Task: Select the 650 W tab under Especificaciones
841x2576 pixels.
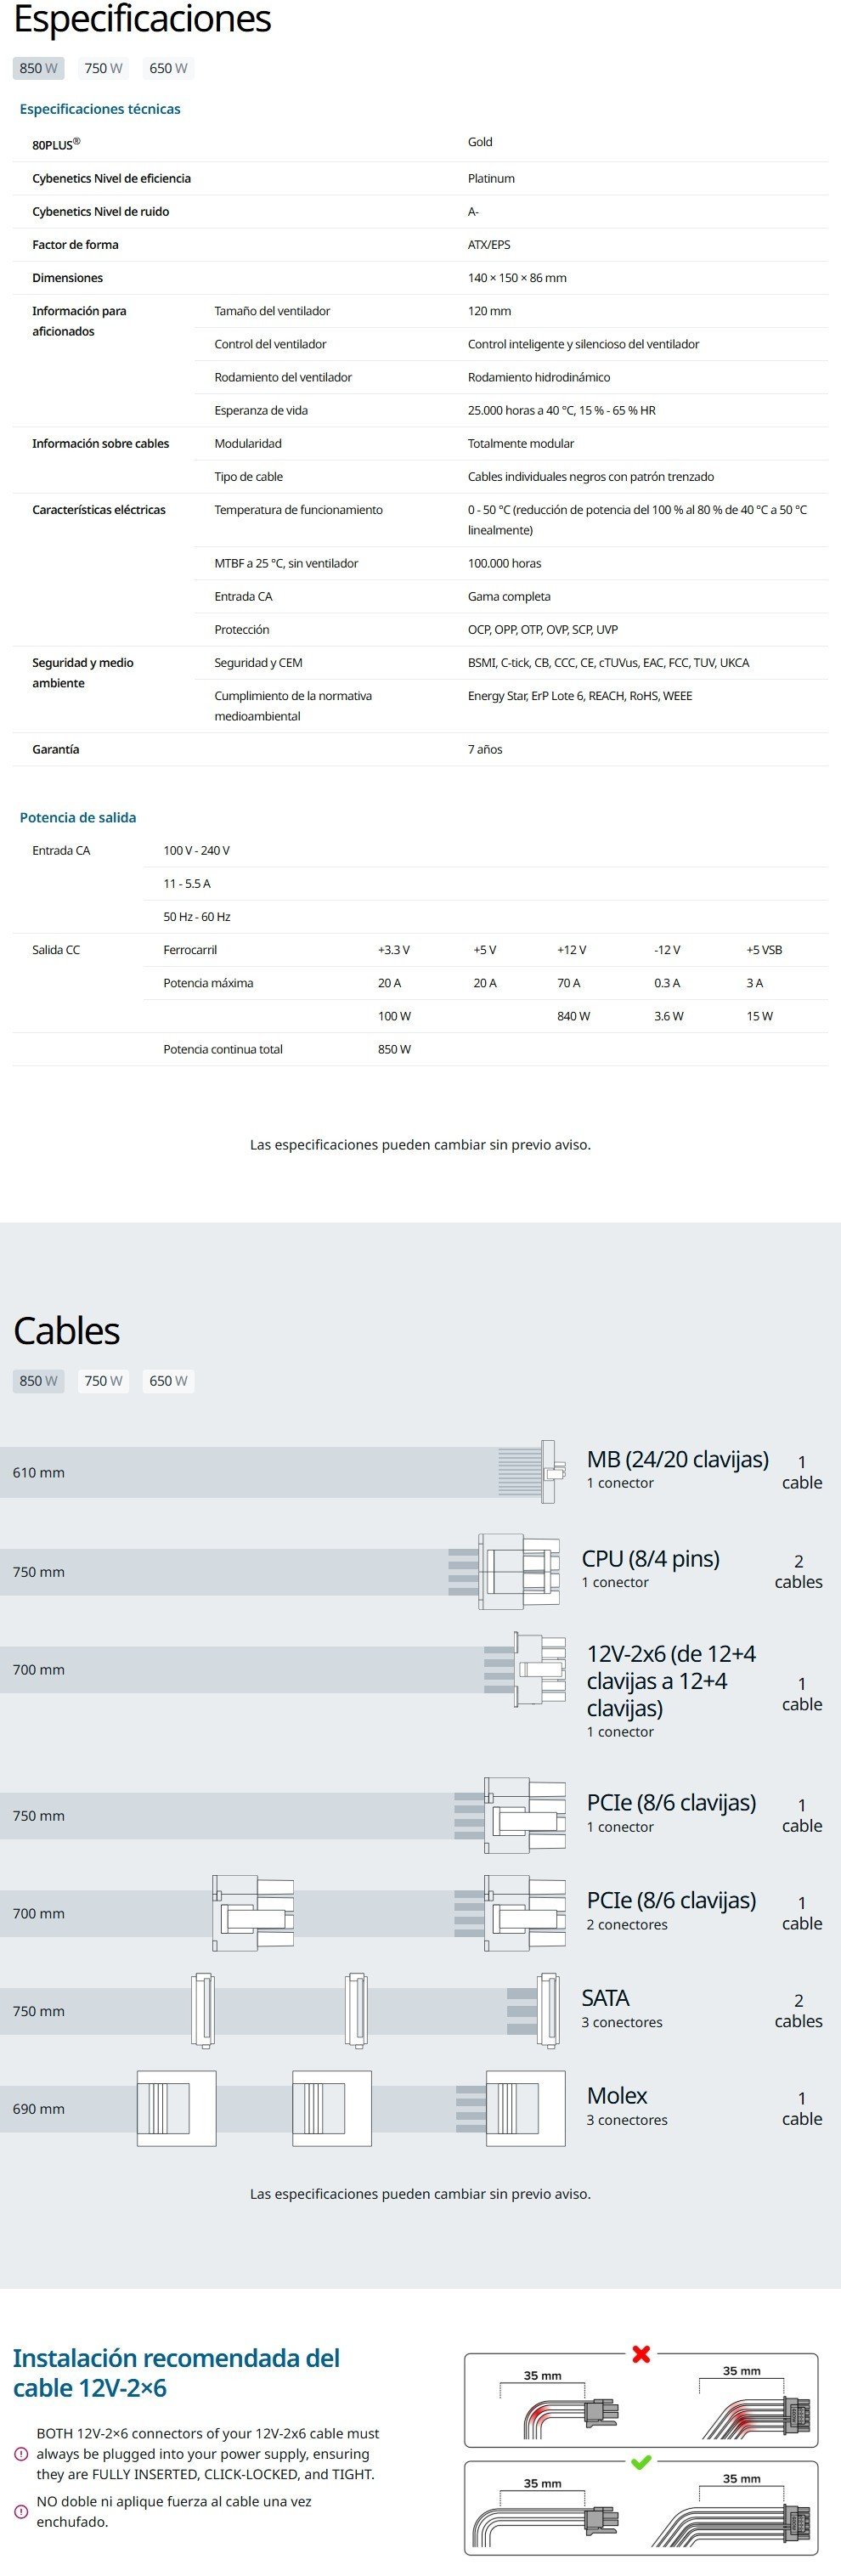Action: [168, 68]
